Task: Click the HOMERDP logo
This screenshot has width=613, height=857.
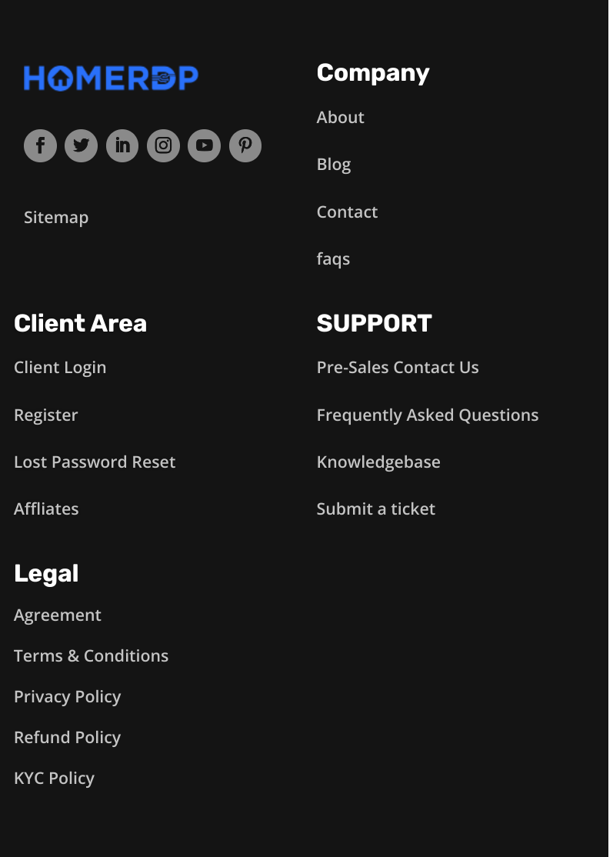Action: pos(110,78)
